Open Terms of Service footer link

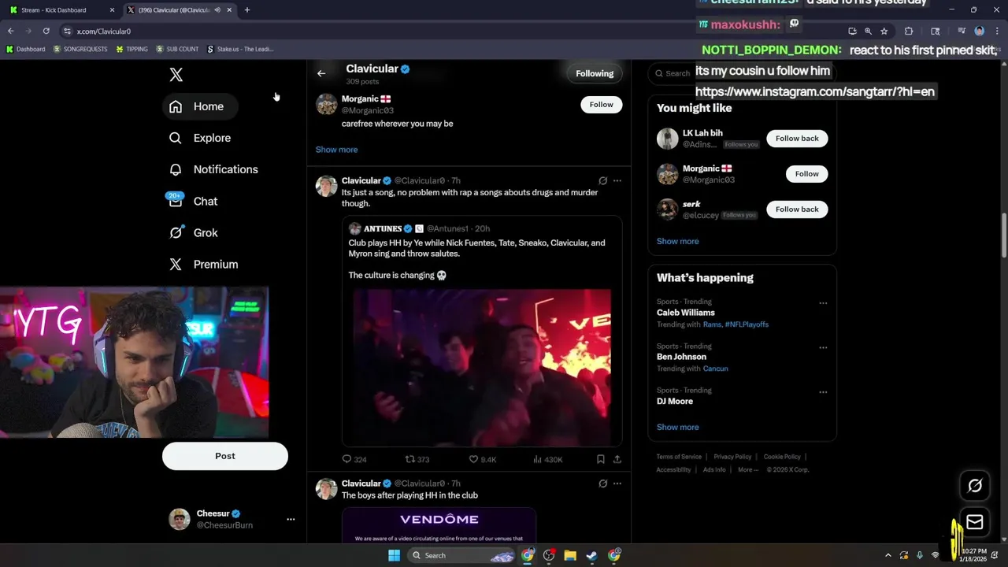pyautogui.click(x=679, y=457)
